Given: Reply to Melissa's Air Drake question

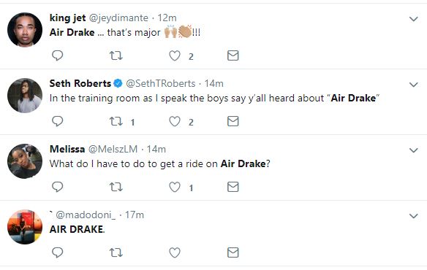Looking at the screenshot, I should click(x=58, y=187).
